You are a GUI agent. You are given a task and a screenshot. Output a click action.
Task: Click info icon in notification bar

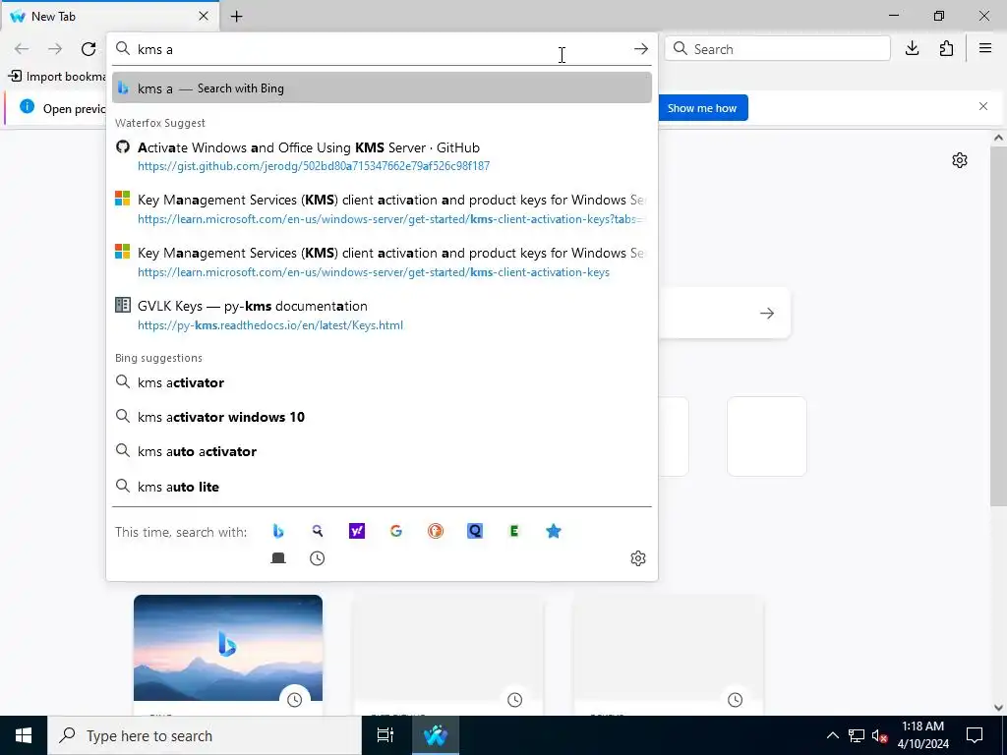point(27,106)
